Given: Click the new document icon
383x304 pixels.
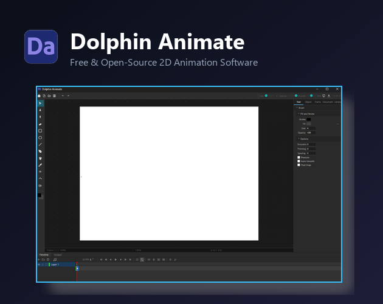Looking at the screenshot, I should tap(44, 96).
